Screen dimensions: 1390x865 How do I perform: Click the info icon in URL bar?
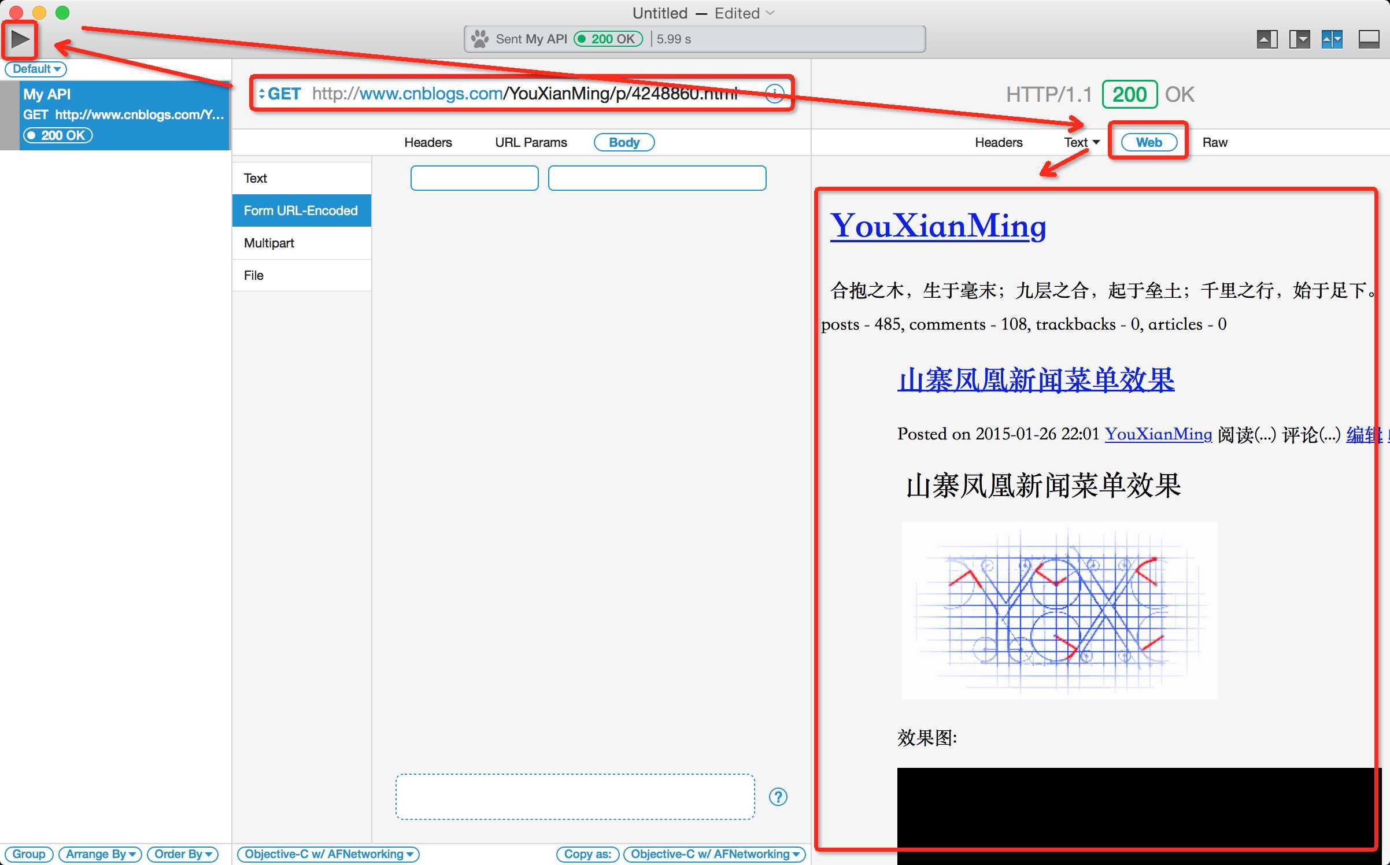774,93
